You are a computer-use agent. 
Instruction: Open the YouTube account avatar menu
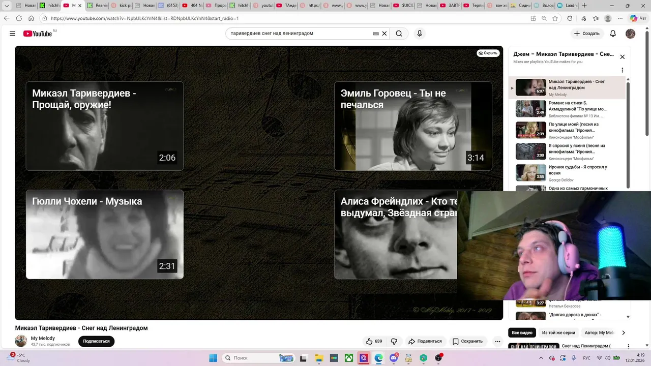(x=630, y=34)
